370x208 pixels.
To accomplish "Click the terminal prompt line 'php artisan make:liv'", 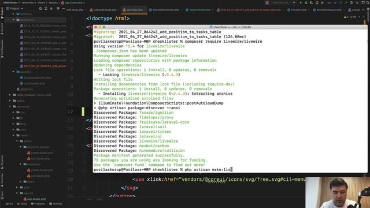I will [x=163, y=169].
